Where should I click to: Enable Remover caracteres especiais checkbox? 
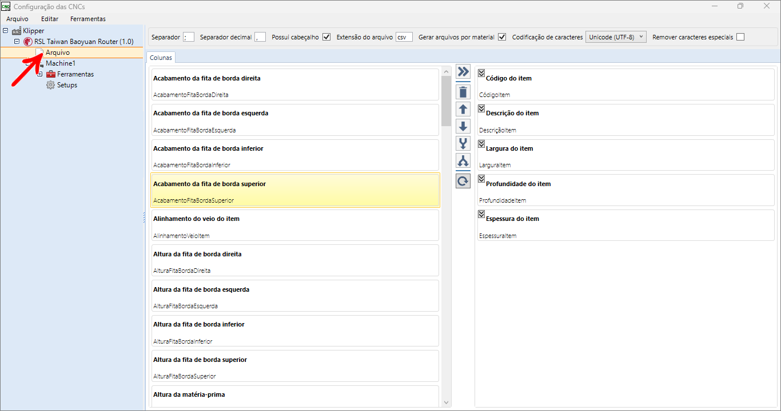click(x=740, y=37)
